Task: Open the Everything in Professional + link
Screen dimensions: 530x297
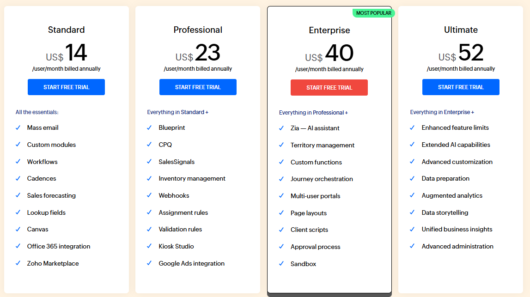Action: [313, 113]
